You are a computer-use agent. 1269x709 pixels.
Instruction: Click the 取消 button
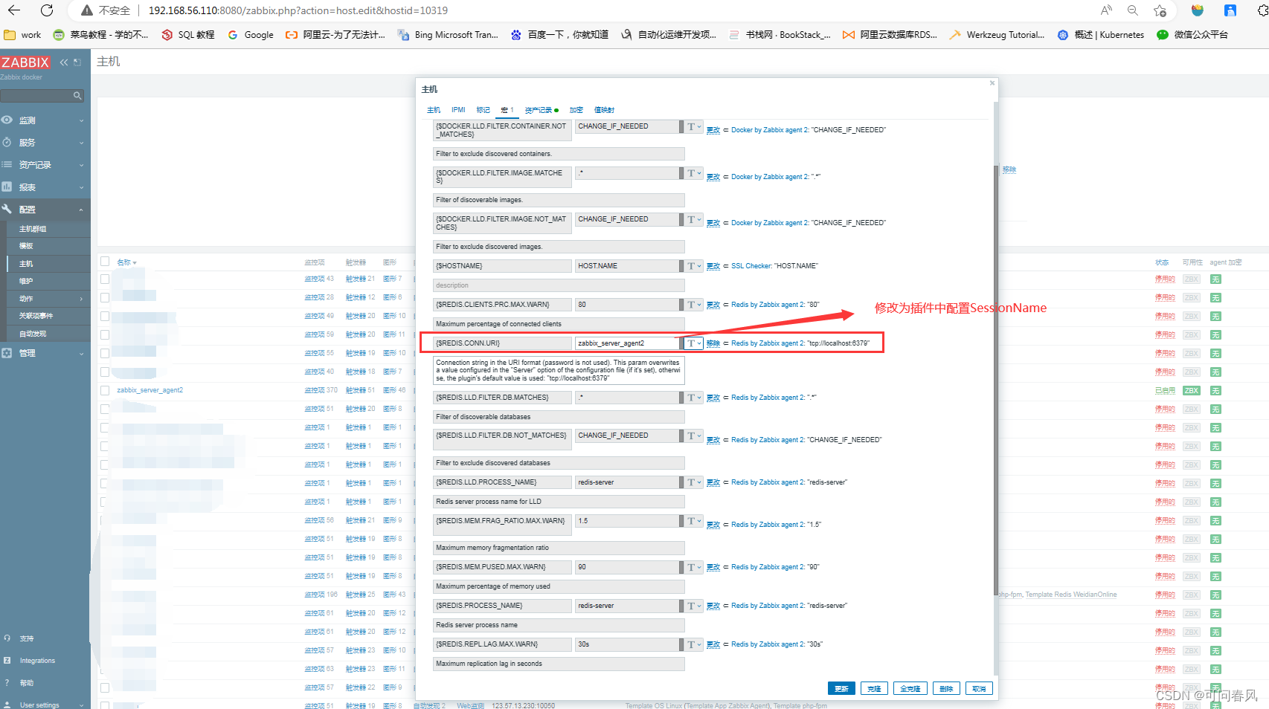(979, 689)
